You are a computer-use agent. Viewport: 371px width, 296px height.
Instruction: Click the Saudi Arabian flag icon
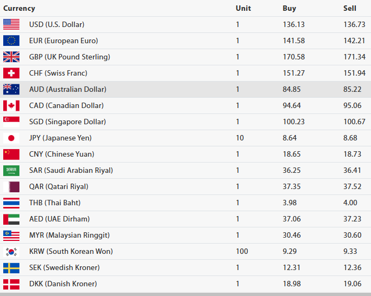pyautogui.click(x=11, y=170)
